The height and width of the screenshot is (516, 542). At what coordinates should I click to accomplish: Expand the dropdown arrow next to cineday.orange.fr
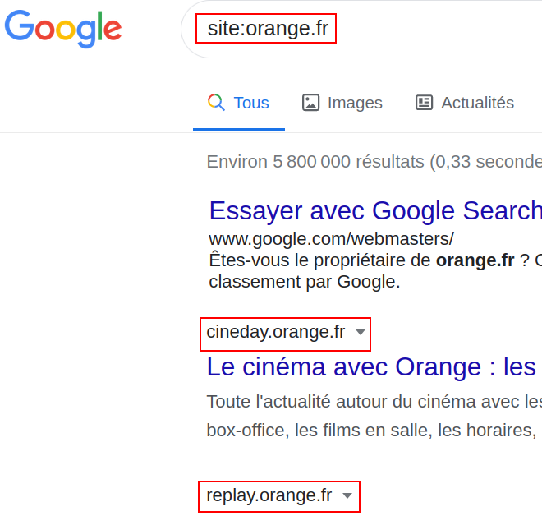[361, 332]
